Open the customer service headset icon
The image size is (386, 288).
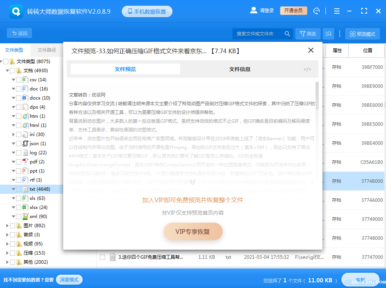tap(316, 11)
